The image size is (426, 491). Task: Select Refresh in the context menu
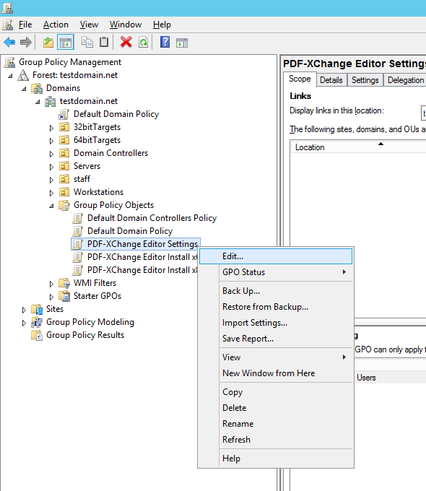click(276, 440)
